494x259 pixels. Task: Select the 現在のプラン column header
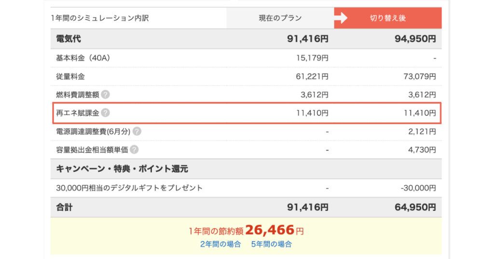(280, 18)
